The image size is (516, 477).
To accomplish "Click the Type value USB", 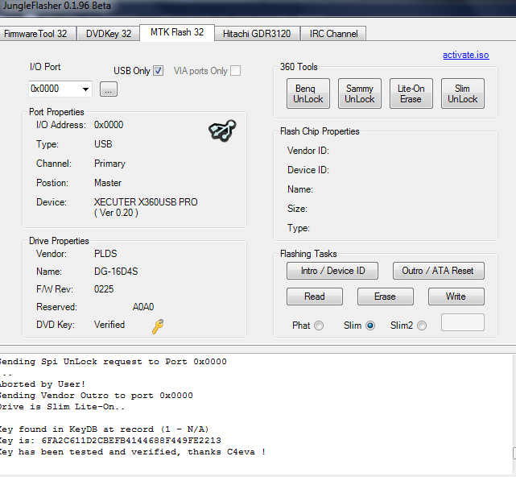I will click(x=103, y=144).
